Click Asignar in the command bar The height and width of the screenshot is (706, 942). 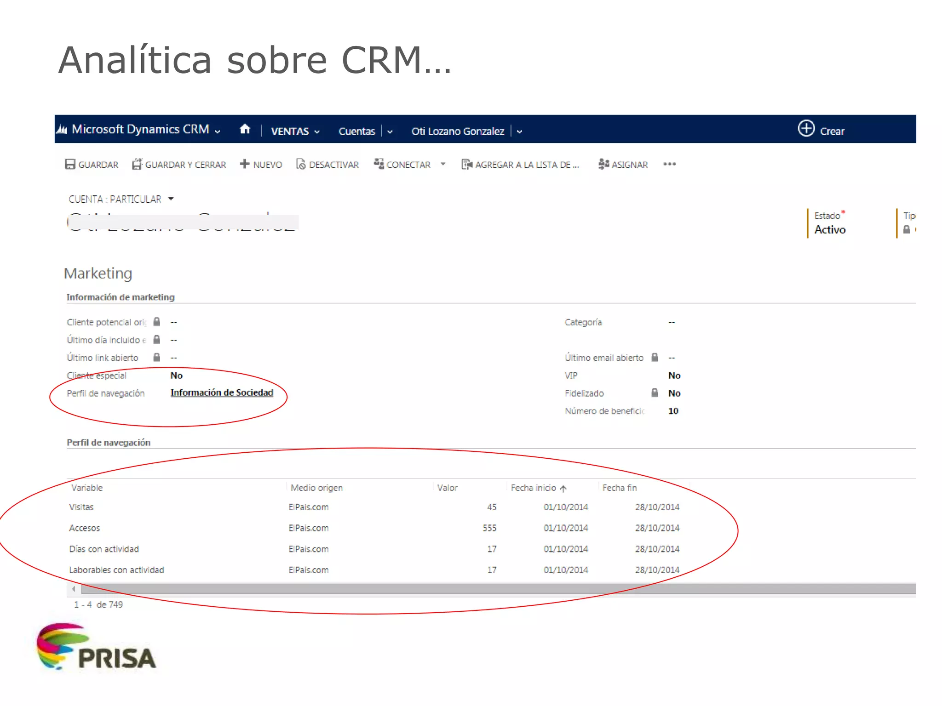(629, 165)
